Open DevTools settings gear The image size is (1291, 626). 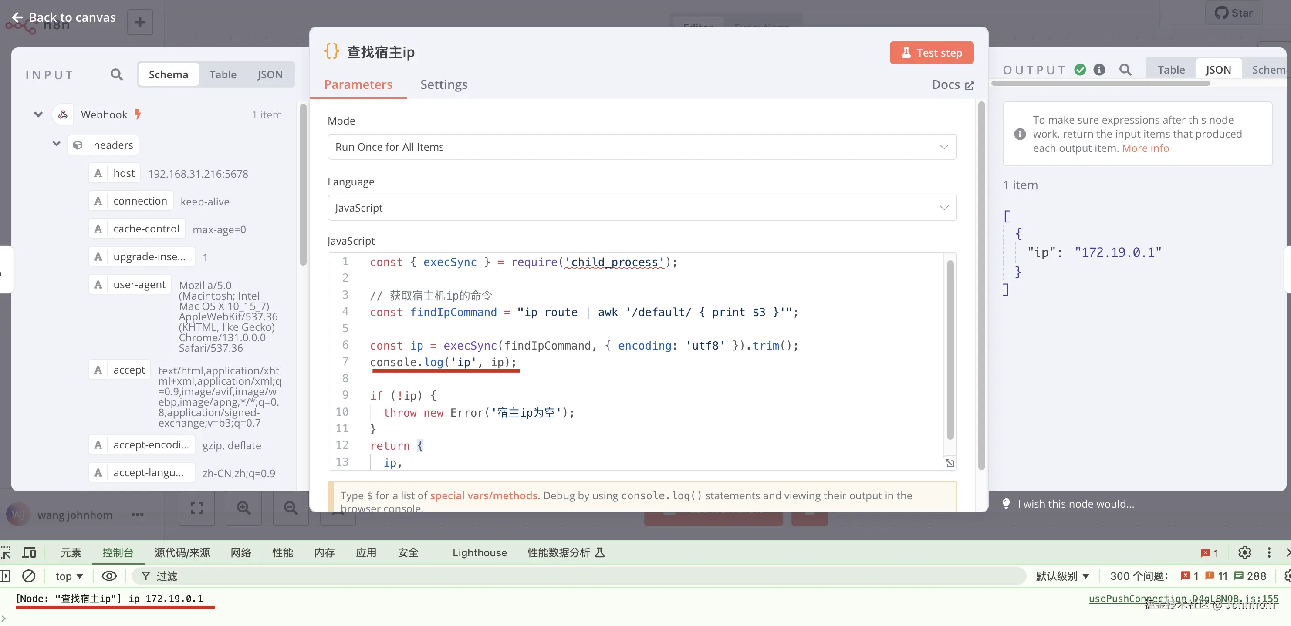coord(1244,552)
